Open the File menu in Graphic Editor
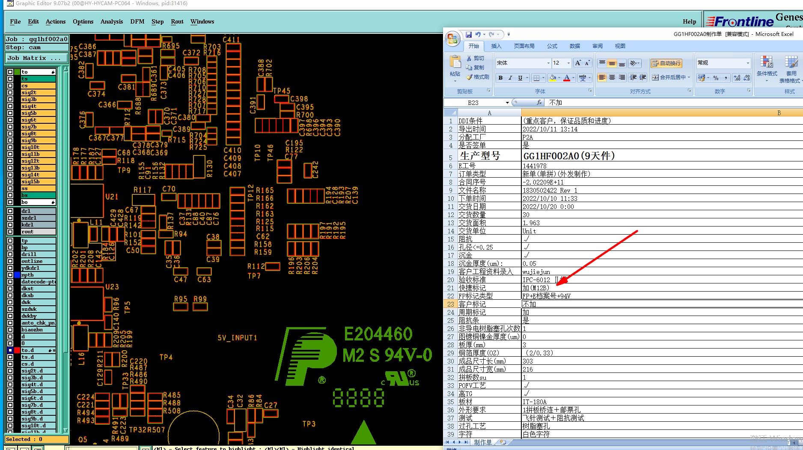The image size is (803, 450). pyautogui.click(x=15, y=21)
